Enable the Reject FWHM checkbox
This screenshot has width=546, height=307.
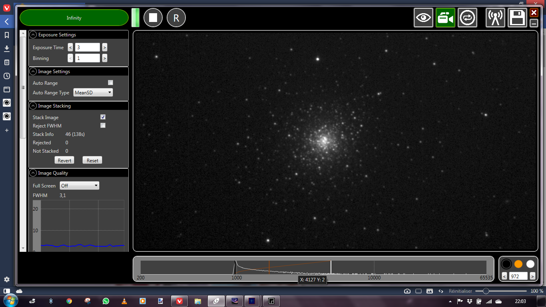pos(103,126)
